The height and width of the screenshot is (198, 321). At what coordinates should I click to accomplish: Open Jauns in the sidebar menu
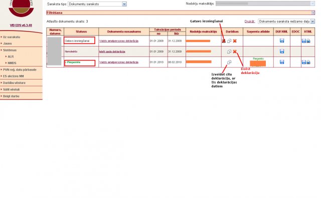pyautogui.click(x=8, y=43)
